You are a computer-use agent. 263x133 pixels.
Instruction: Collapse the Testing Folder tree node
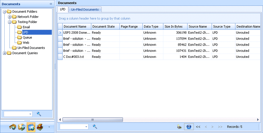pos(10,22)
